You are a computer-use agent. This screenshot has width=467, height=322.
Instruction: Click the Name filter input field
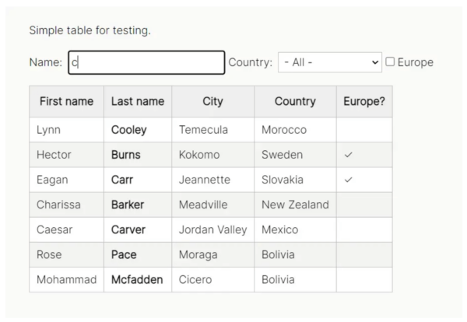pyautogui.click(x=146, y=62)
